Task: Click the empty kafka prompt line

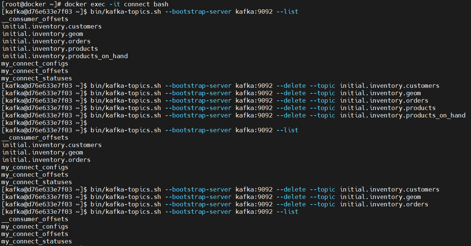Action: (44, 123)
